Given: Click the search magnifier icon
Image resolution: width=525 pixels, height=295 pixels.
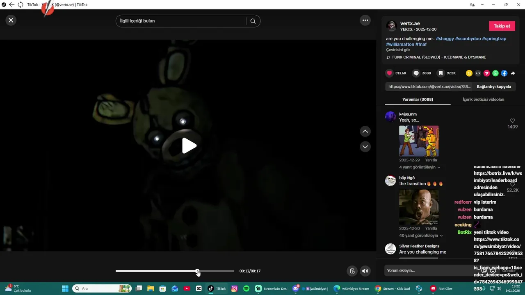Looking at the screenshot, I should pos(253,21).
